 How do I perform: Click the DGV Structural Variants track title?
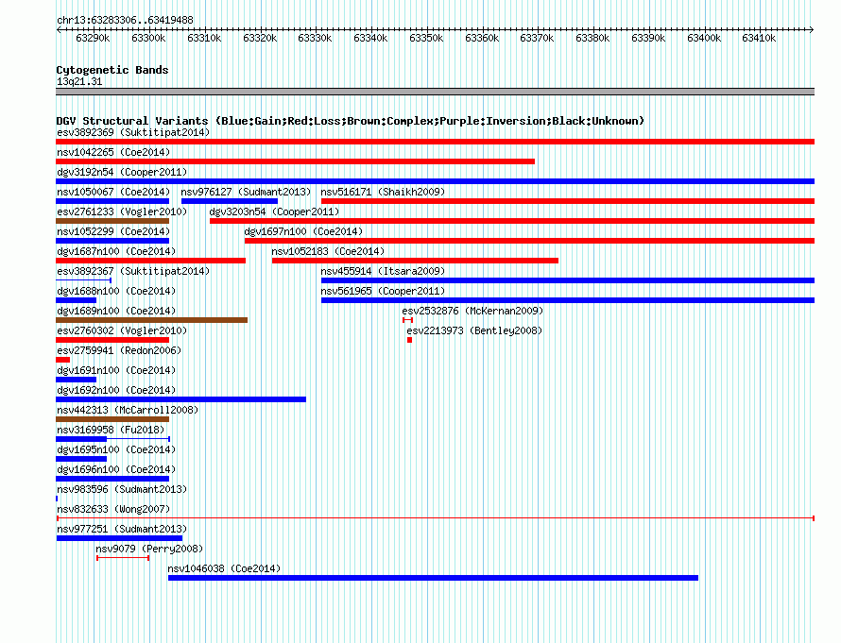[x=350, y=121]
